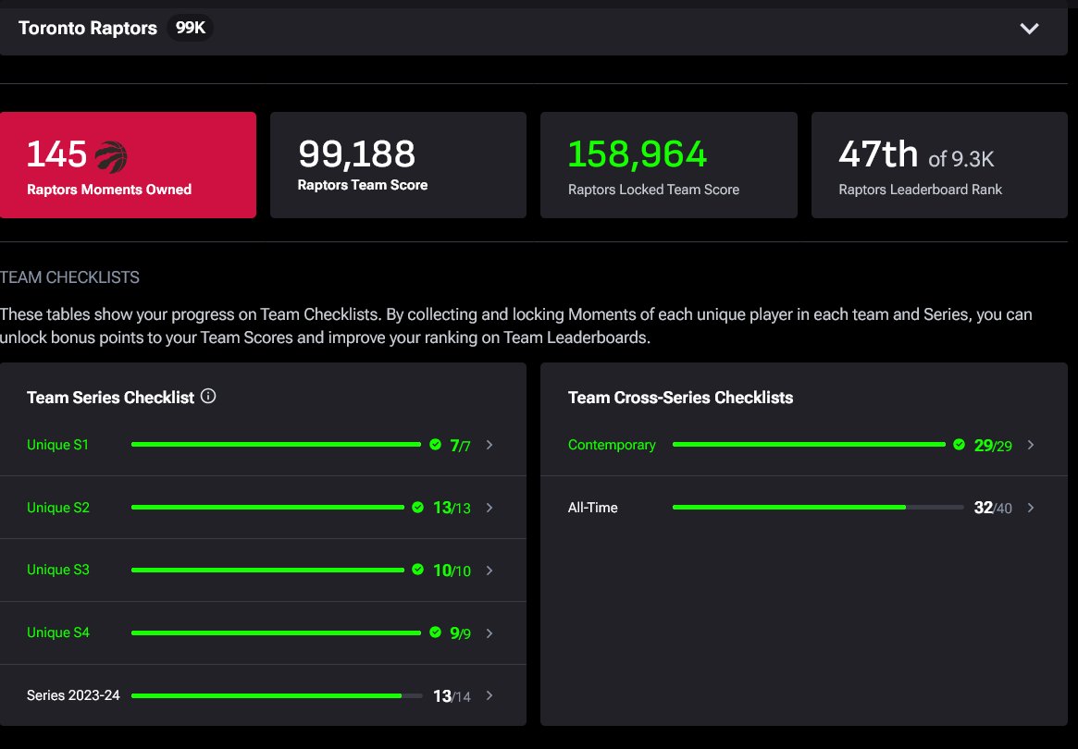Click the 13/13 count in Unique S2
Viewport: 1078px width, 749px height.
point(452,508)
